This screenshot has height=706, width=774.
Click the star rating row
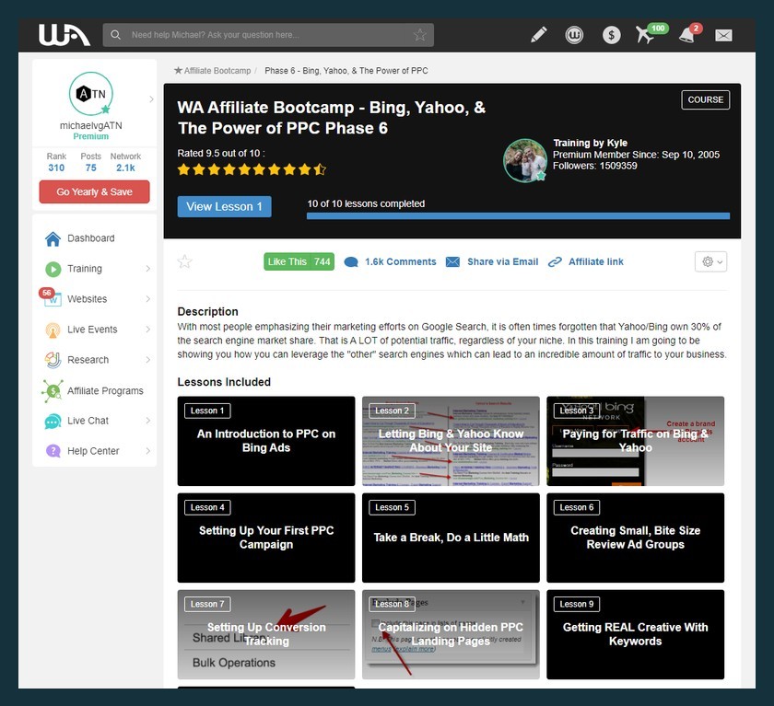point(252,170)
